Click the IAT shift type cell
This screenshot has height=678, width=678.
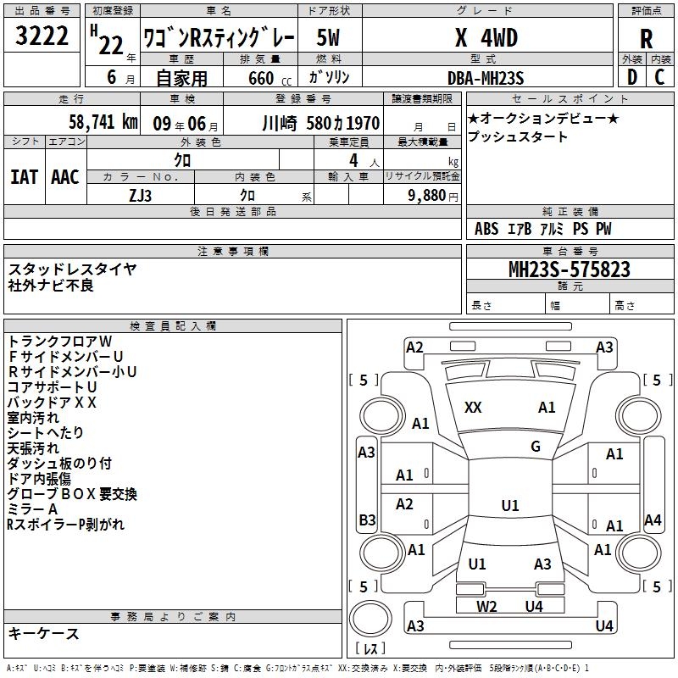click(24, 177)
